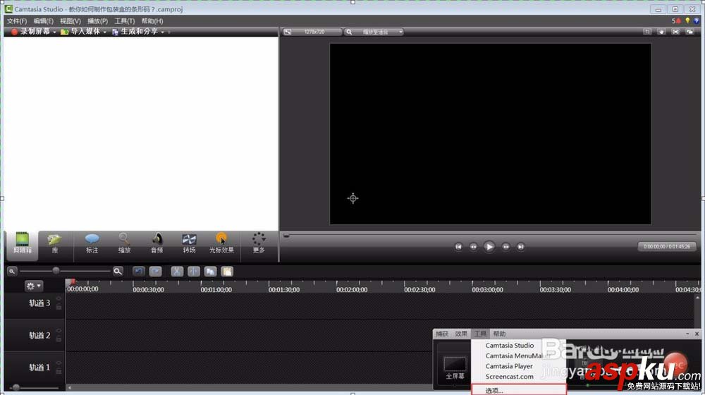Expand the Import Media (导入媒体) dropdown arrow

click(x=105, y=32)
